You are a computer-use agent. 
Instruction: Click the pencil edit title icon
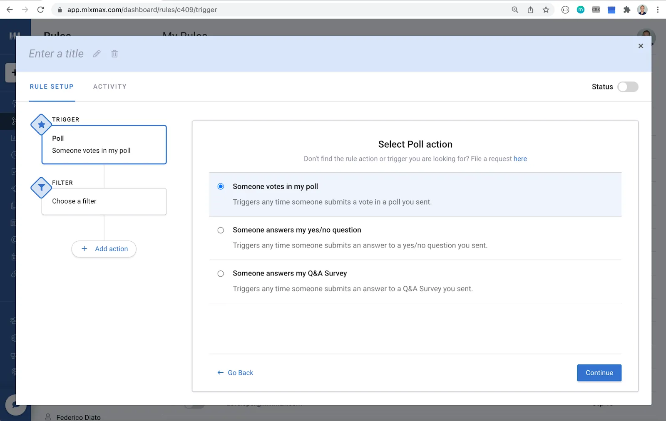coord(97,54)
